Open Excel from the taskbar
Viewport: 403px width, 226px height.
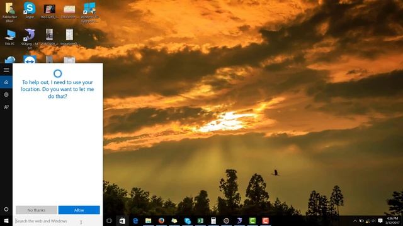tap(200, 220)
